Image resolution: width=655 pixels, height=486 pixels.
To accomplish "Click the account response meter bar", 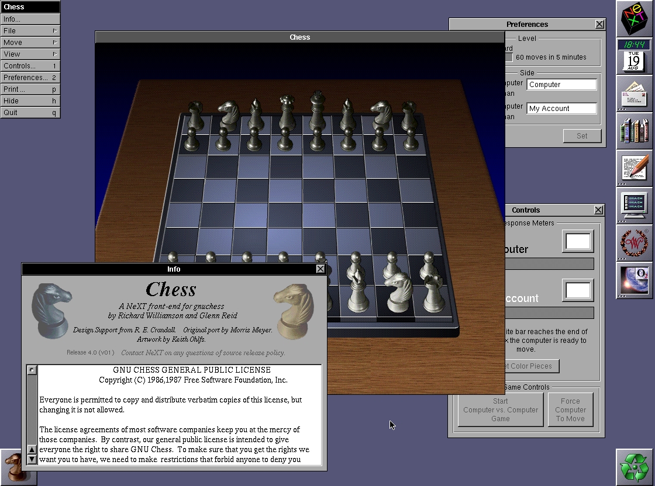I will (x=549, y=313).
